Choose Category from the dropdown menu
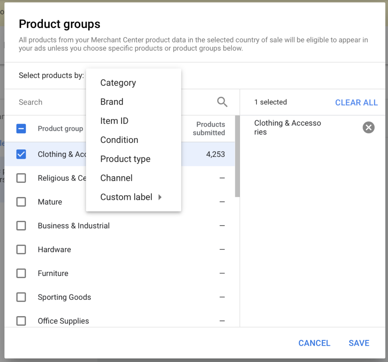The width and height of the screenshot is (388, 362). [134, 83]
